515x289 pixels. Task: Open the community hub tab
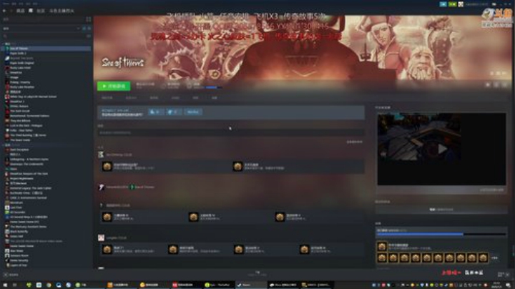131,98
